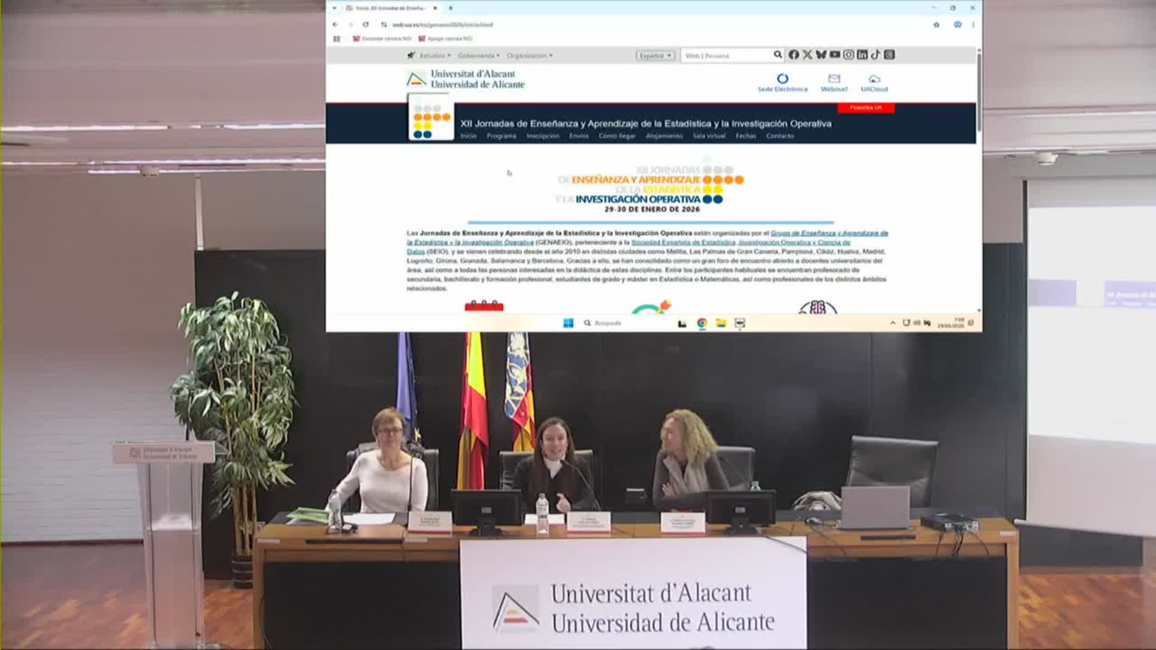Follow the Sociedad Española de Estadística link
This screenshot has height=650, width=1156.
683,242
